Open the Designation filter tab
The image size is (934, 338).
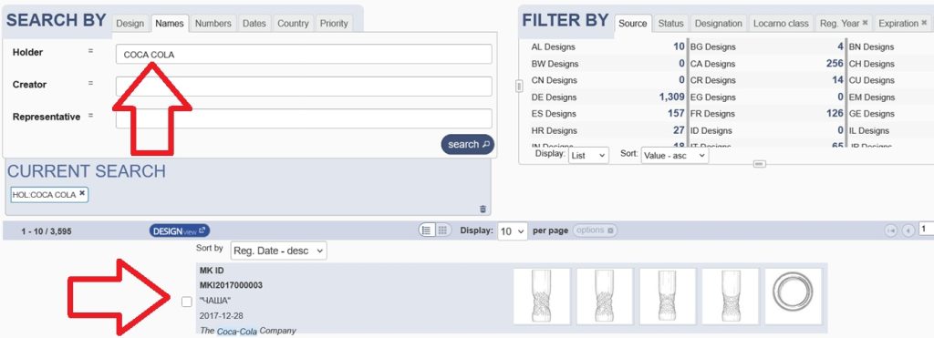click(x=719, y=23)
